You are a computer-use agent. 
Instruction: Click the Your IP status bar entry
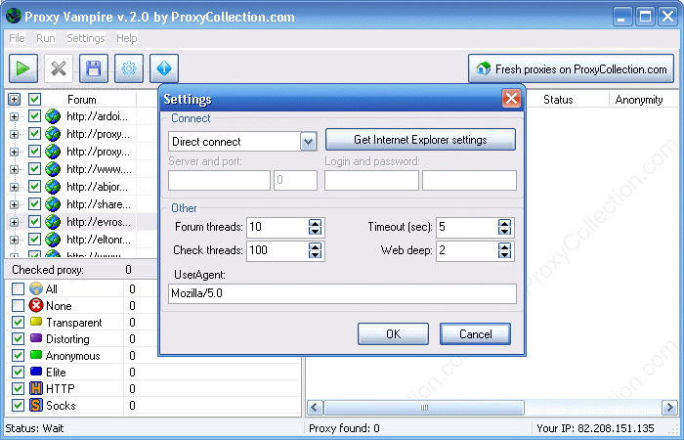pyautogui.click(x=595, y=428)
